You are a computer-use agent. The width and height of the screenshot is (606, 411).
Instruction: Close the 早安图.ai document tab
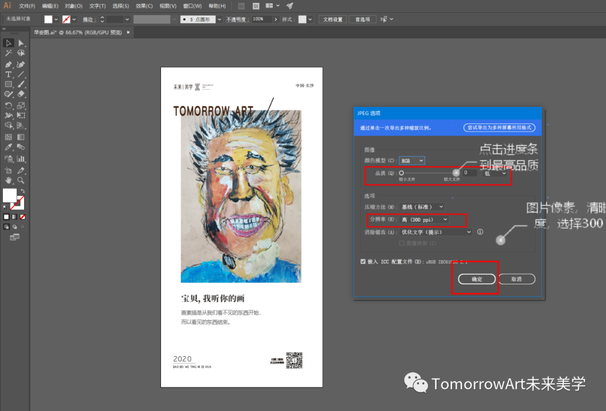(x=128, y=33)
